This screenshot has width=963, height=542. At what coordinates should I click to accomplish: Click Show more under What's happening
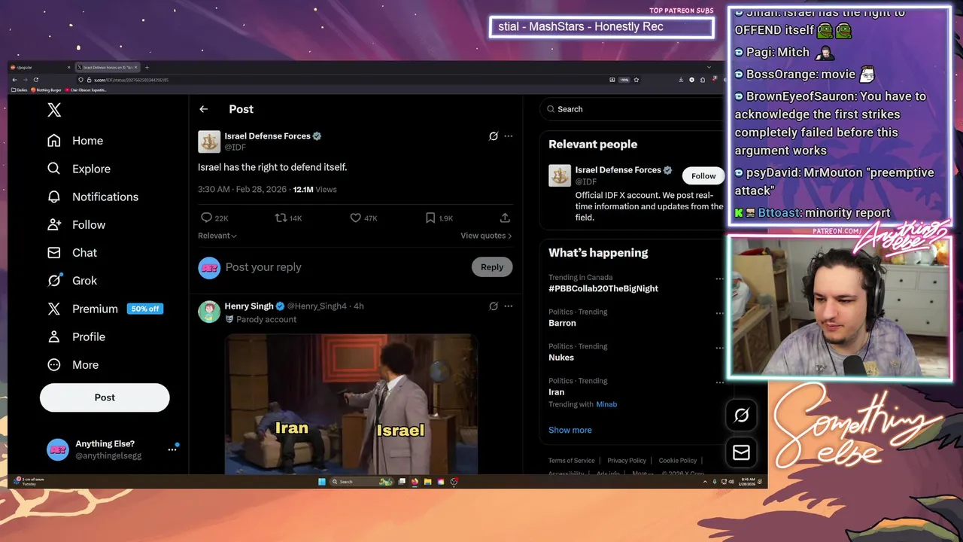coord(570,430)
